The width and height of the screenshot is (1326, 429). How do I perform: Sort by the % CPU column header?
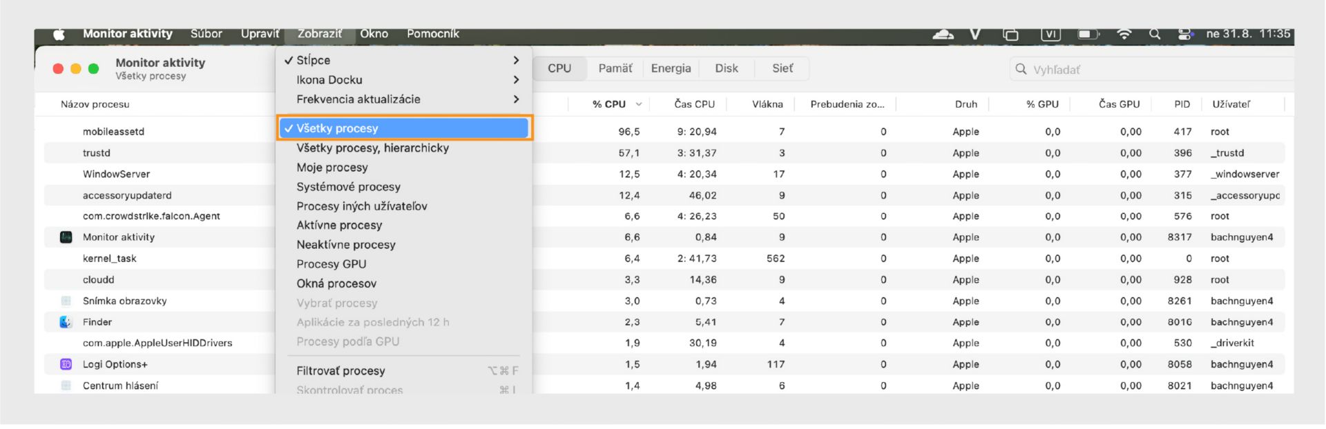coord(609,104)
